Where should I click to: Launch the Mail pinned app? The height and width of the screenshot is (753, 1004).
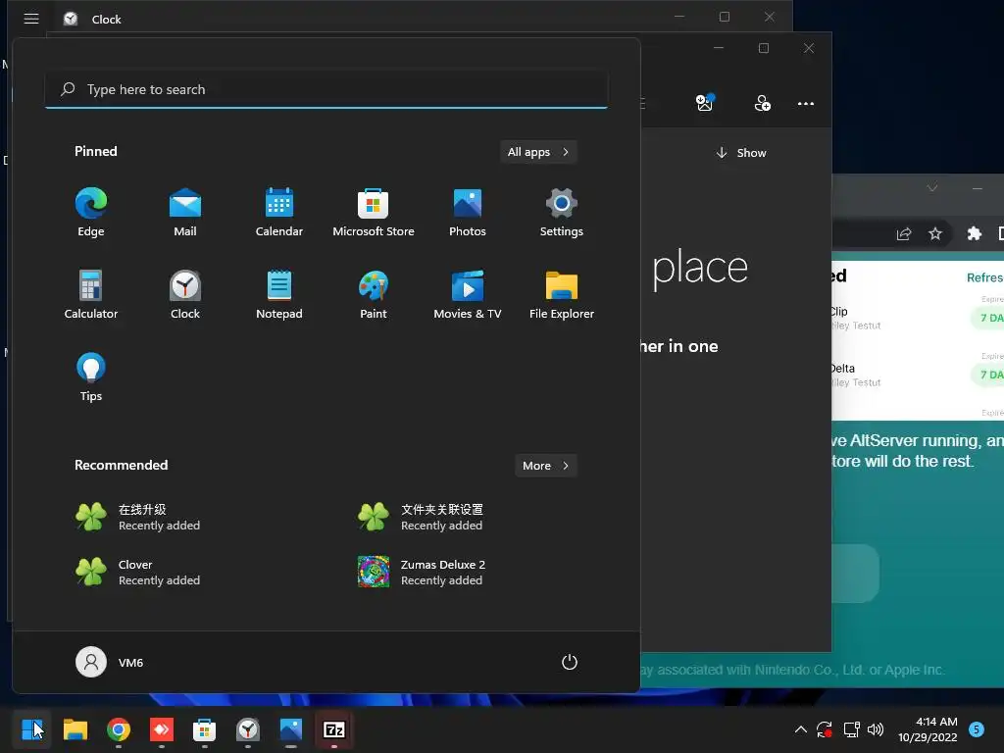(185, 213)
